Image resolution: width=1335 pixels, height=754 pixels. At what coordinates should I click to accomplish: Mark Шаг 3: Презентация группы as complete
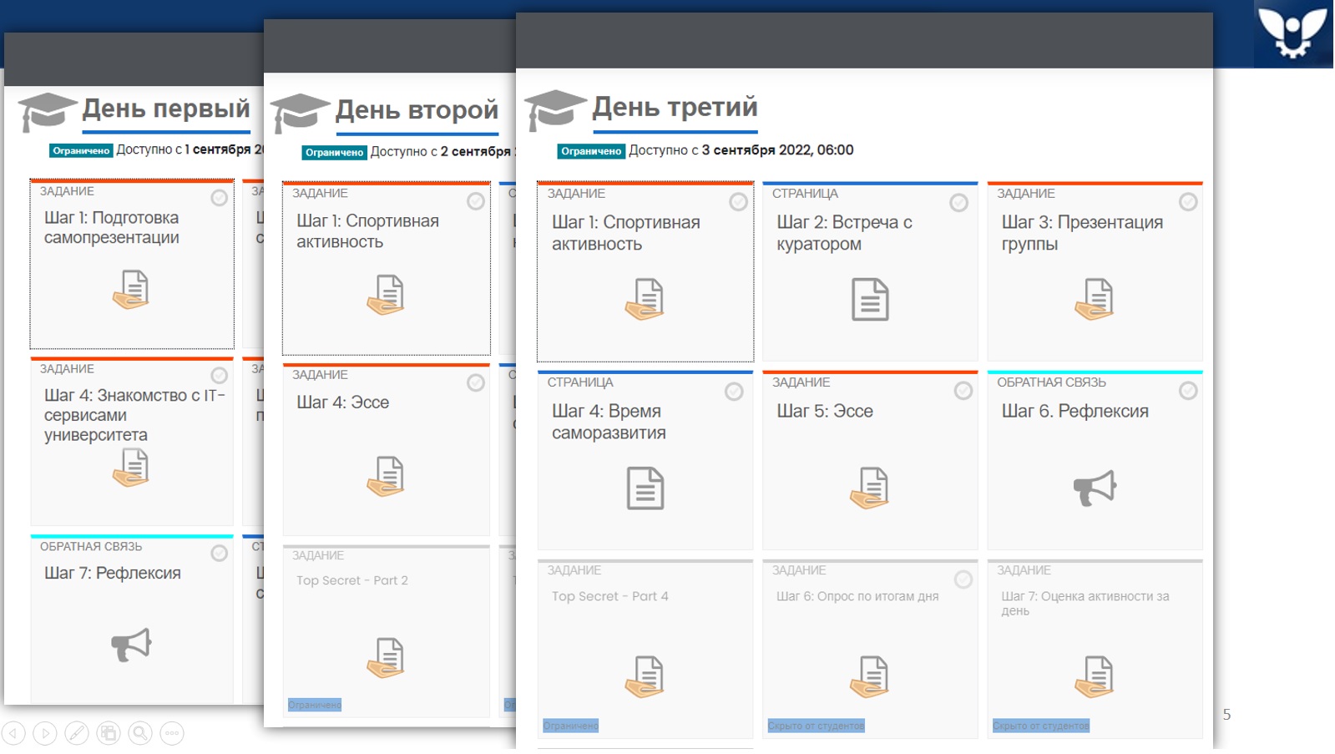pos(1187,202)
